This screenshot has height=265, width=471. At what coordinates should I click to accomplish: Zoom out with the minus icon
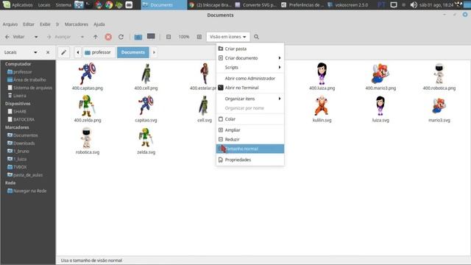[x=169, y=37]
